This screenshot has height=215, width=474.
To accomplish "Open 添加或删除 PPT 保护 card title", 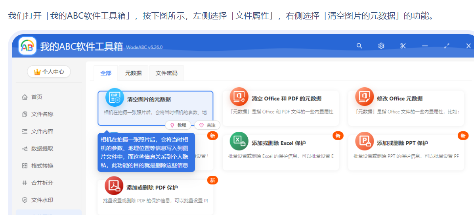I will click(402, 143).
